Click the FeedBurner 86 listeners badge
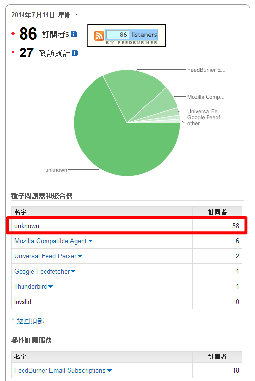This screenshot has width=255, height=381. point(126,35)
